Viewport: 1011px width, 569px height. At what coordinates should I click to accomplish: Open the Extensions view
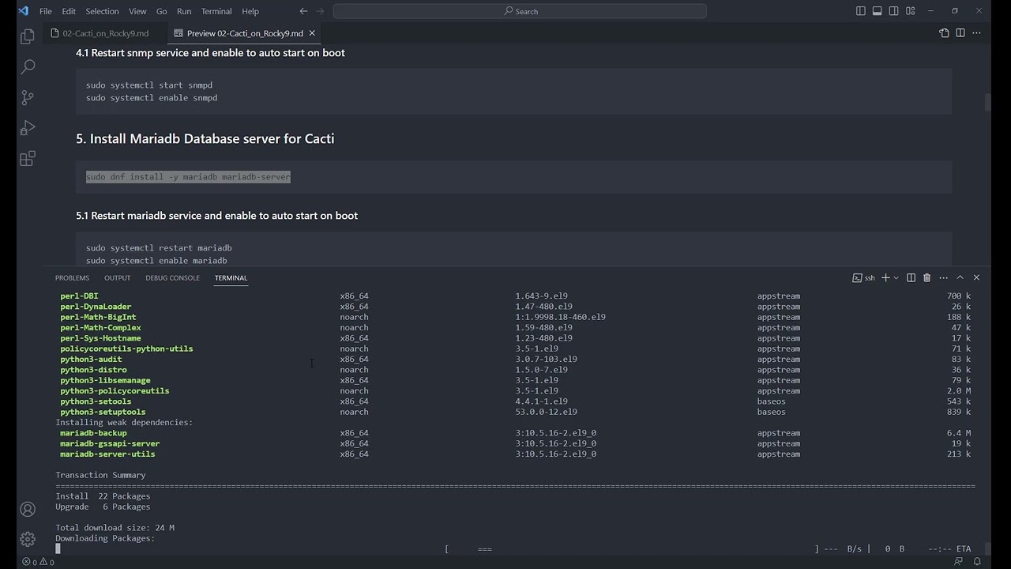pyautogui.click(x=28, y=159)
